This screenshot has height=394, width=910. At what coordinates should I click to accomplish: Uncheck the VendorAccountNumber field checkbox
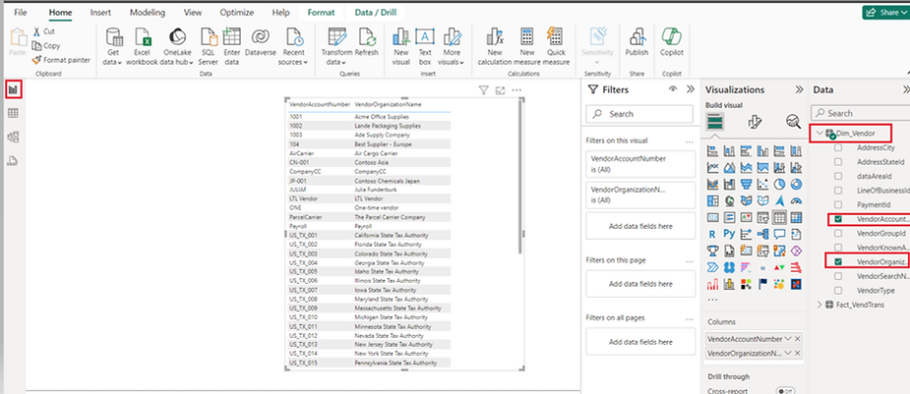click(x=838, y=219)
